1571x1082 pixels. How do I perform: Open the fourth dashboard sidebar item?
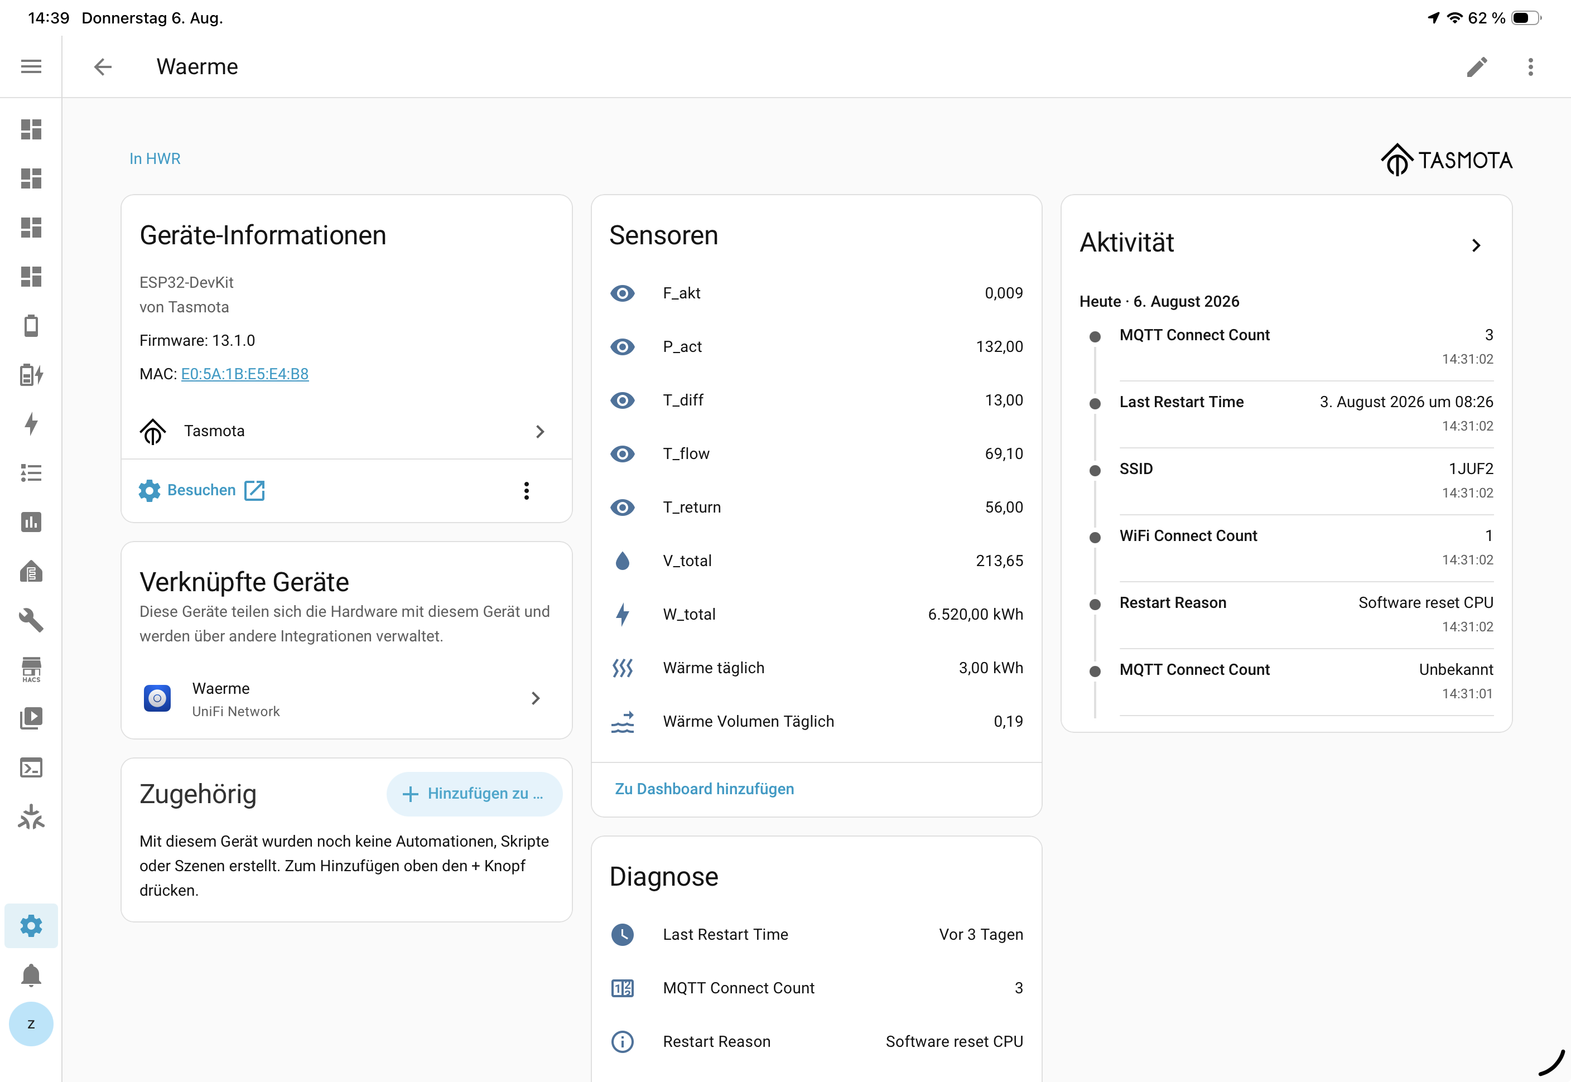tap(31, 277)
